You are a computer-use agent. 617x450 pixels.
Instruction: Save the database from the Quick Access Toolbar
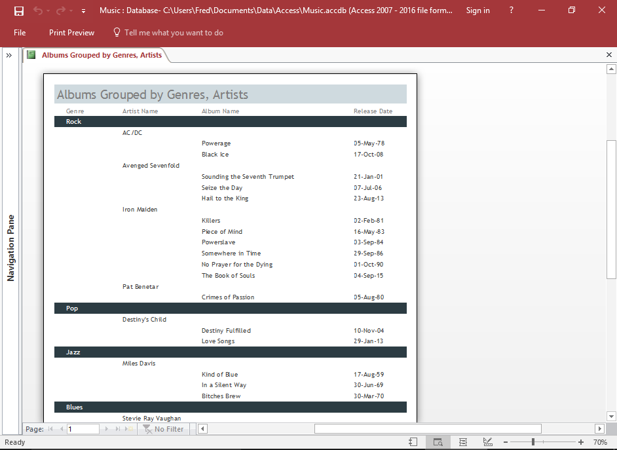tap(19, 10)
